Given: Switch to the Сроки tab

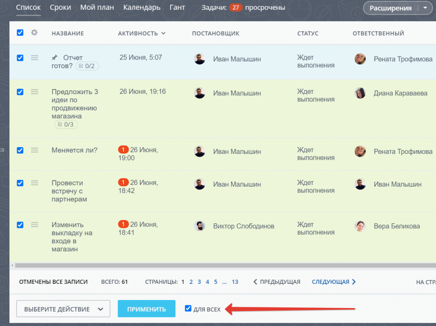Looking at the screenshot, I should (60, 8).
